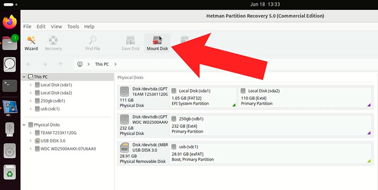
Task: Expand Local Disk (sda2) in tree
Action: [x=31, y=93]
